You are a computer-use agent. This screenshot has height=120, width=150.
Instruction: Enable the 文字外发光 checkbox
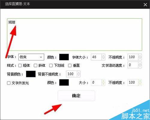coord(9,83)
